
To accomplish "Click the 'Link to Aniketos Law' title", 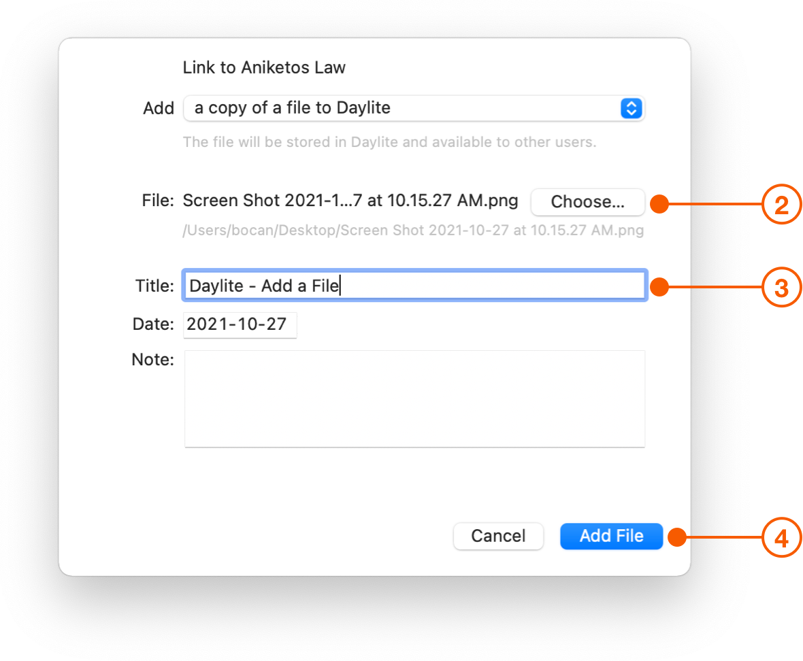I will [264, 67].
